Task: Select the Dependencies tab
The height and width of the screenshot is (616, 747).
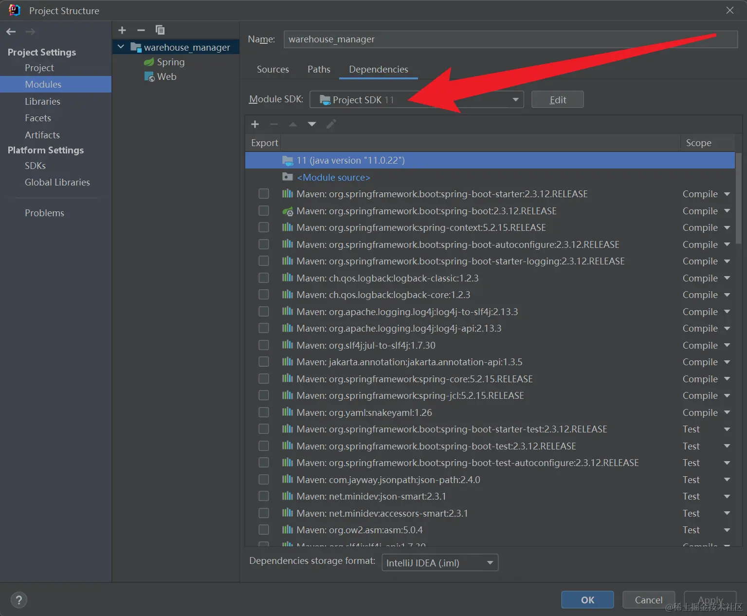Action: point(379,69)
